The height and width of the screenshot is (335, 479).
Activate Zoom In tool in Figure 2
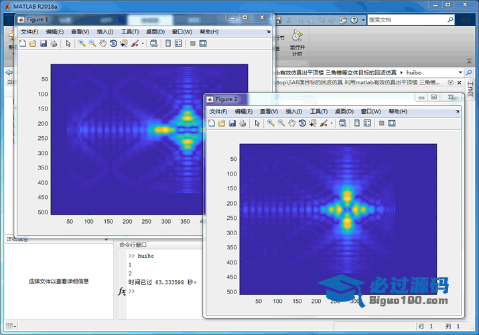tap(271, 123)
